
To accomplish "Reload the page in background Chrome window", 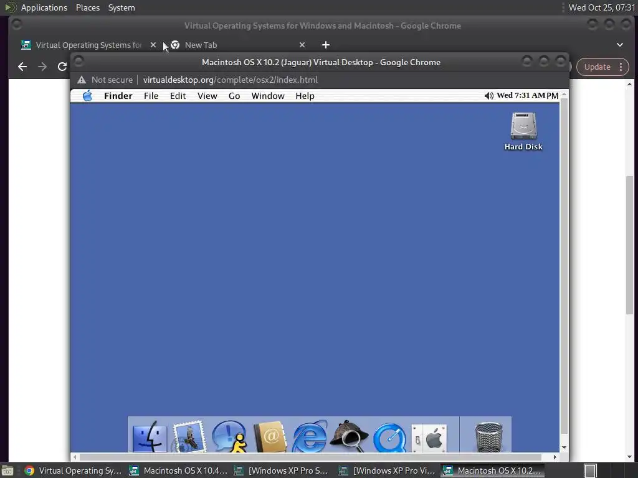I will tap(62, 67).
